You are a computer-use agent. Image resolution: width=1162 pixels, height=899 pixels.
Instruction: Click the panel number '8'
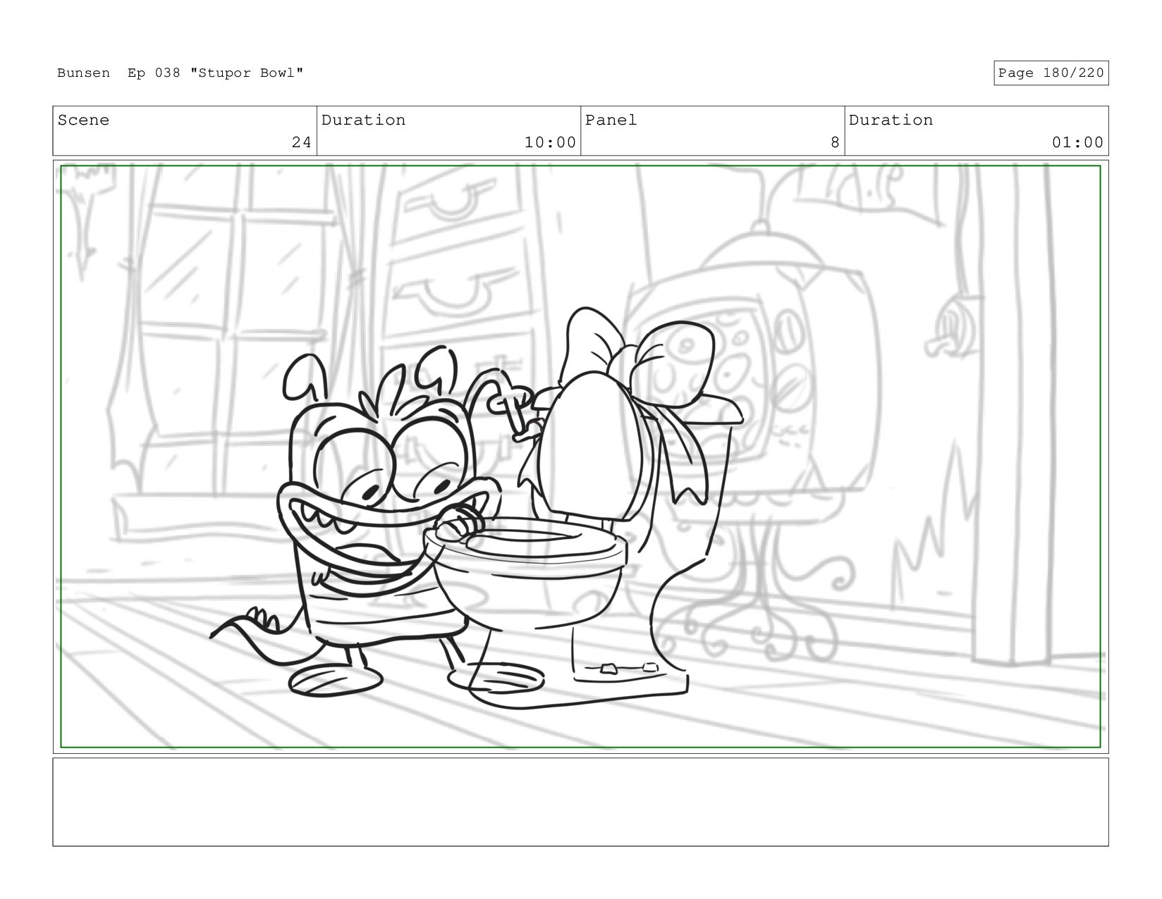coord(835,142)
